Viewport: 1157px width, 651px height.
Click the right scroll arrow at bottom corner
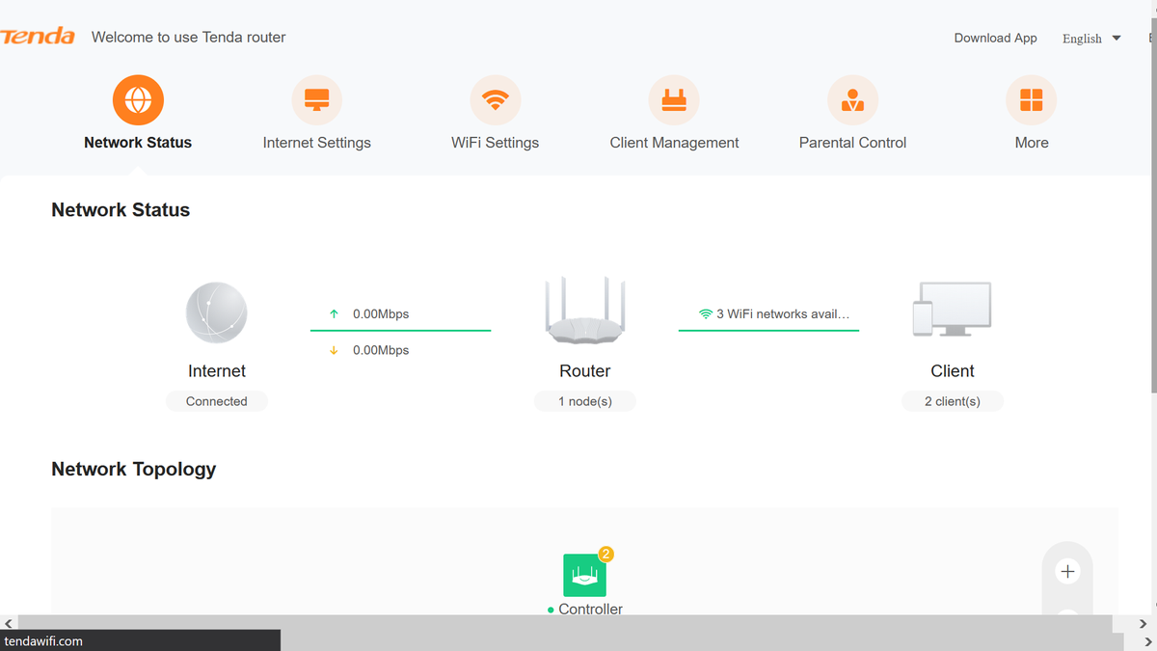tap(1147, 640)
